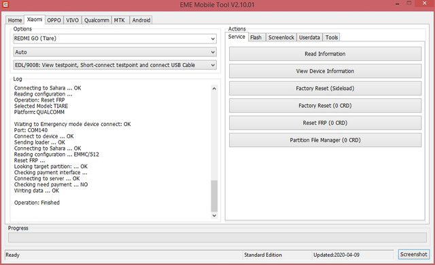Click 'Connect to device ... OK' line
The height and width of the screenshot is (265, 435).
click(43, 136)
